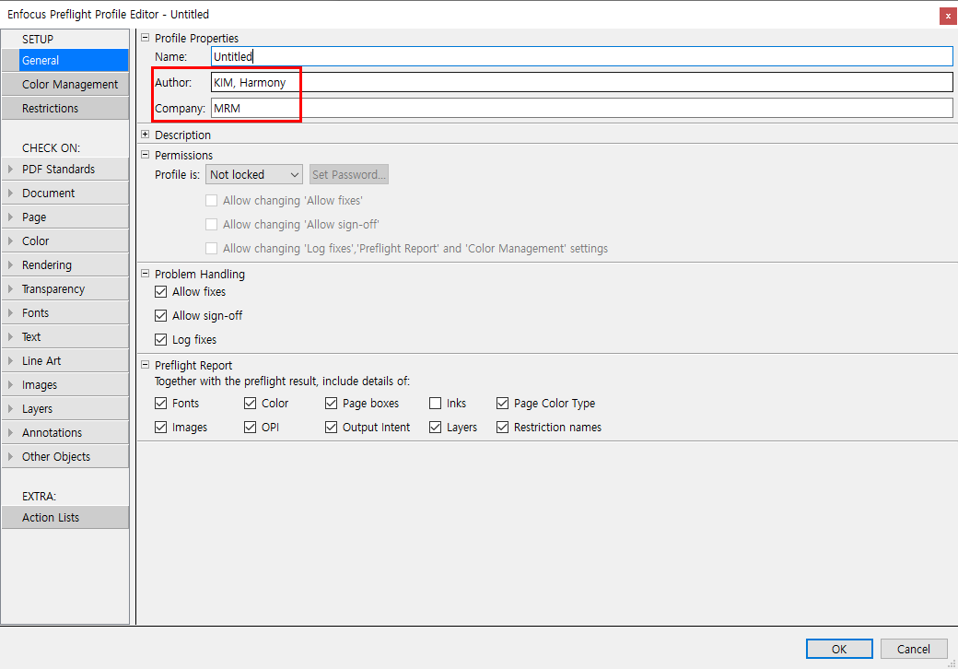Disable the Allow sign-off option
Image resolution: width=958 pixels, height=669 pixels.
pos(161,316)
